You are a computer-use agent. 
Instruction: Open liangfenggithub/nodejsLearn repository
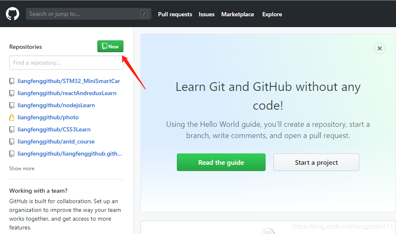coord(56,105)
